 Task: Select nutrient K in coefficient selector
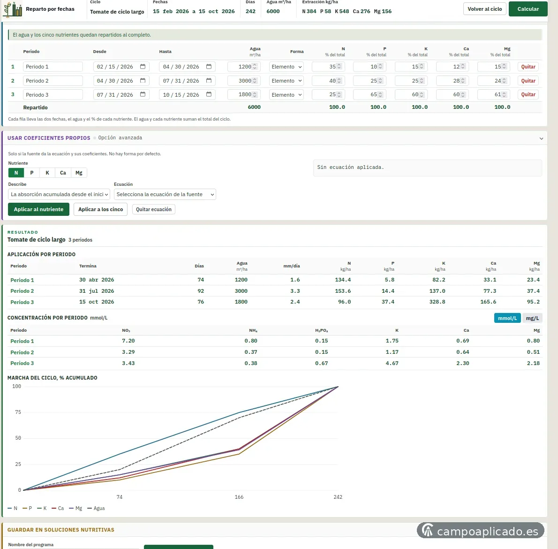pos(47,173)
